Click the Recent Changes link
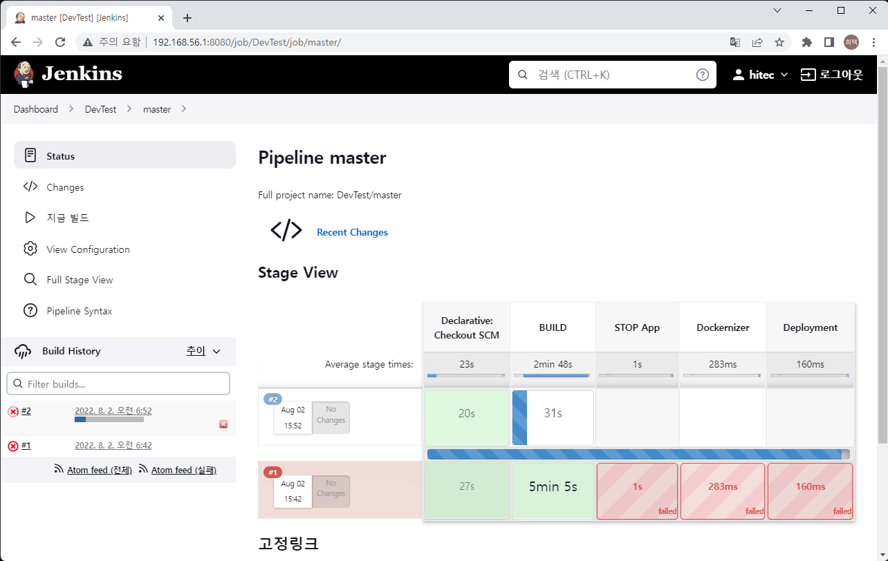This screenshot has width=888, height=561. (352, 232)
